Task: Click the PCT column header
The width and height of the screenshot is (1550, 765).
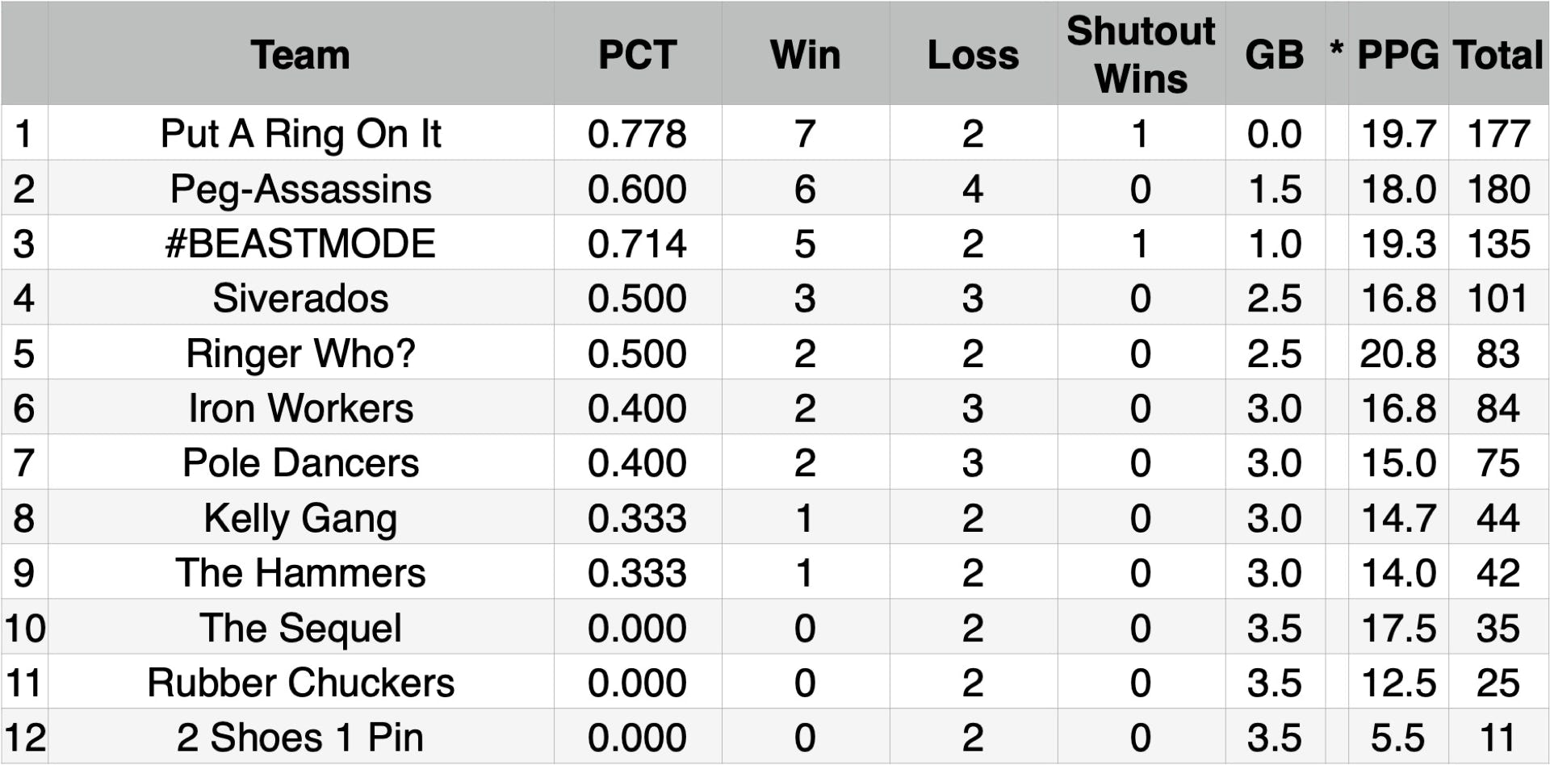Action: tap(637, 55)
